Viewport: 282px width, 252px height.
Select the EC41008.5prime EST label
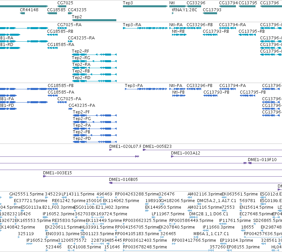click(x=85, y=247)
